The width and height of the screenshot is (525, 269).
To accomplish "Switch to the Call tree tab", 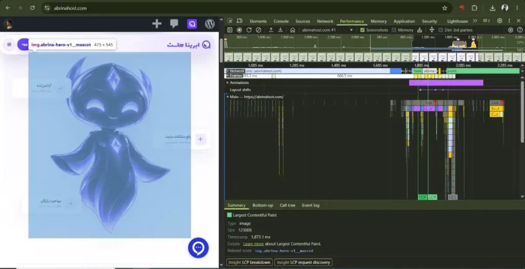I will 287,205.
